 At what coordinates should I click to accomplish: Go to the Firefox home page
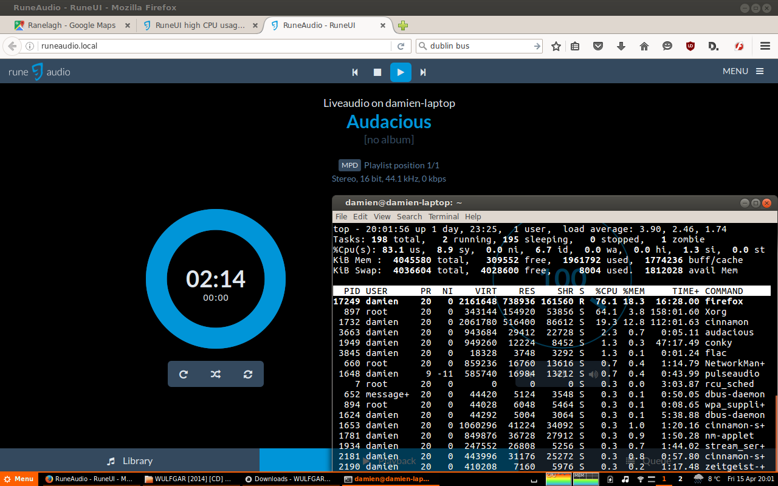pos(644,46)
